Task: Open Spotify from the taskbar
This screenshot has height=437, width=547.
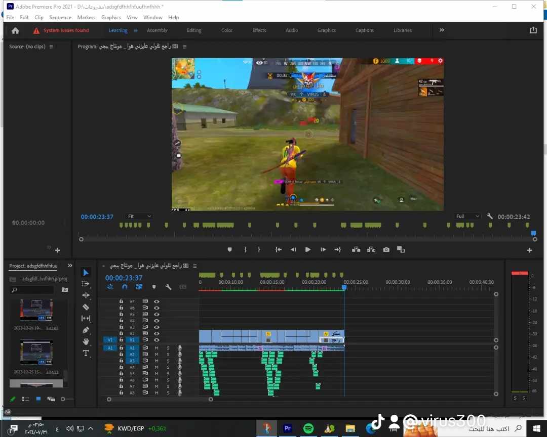Action: [x=308, y=428]
